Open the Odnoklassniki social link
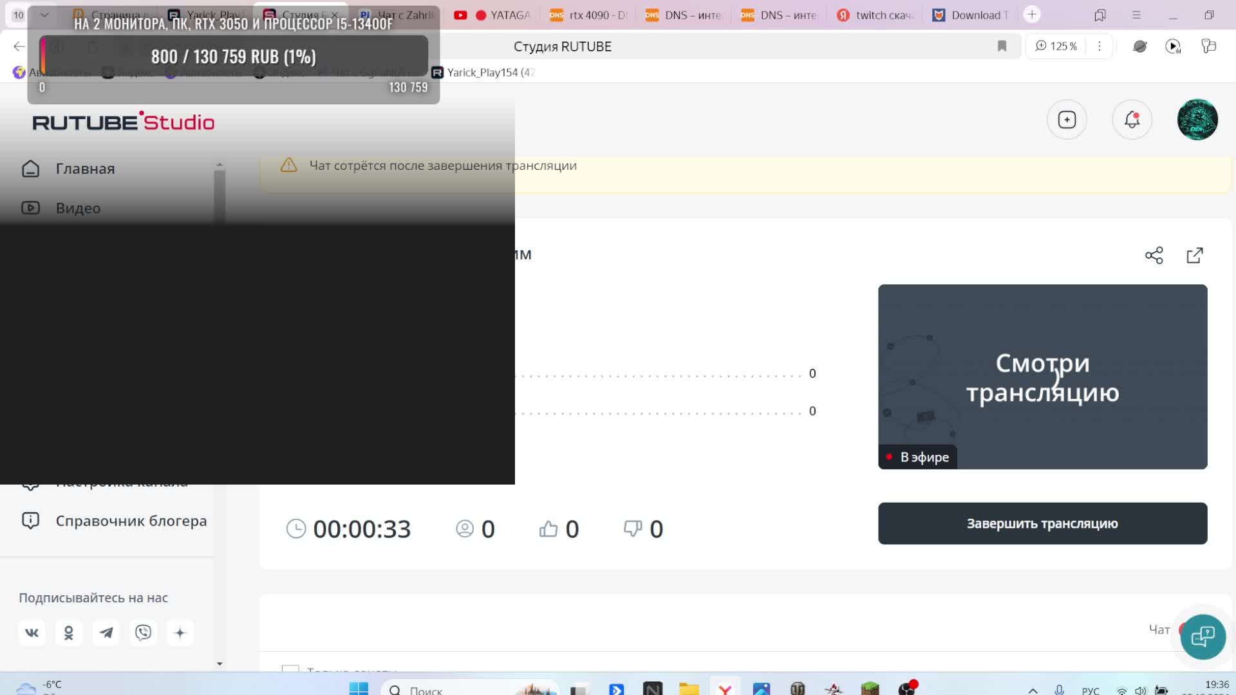This screenshot has width=1236, height=695. click(69, 633)
